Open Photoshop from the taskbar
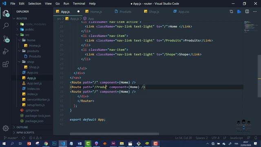Screen dimensions: 261x147 (54, 143)
